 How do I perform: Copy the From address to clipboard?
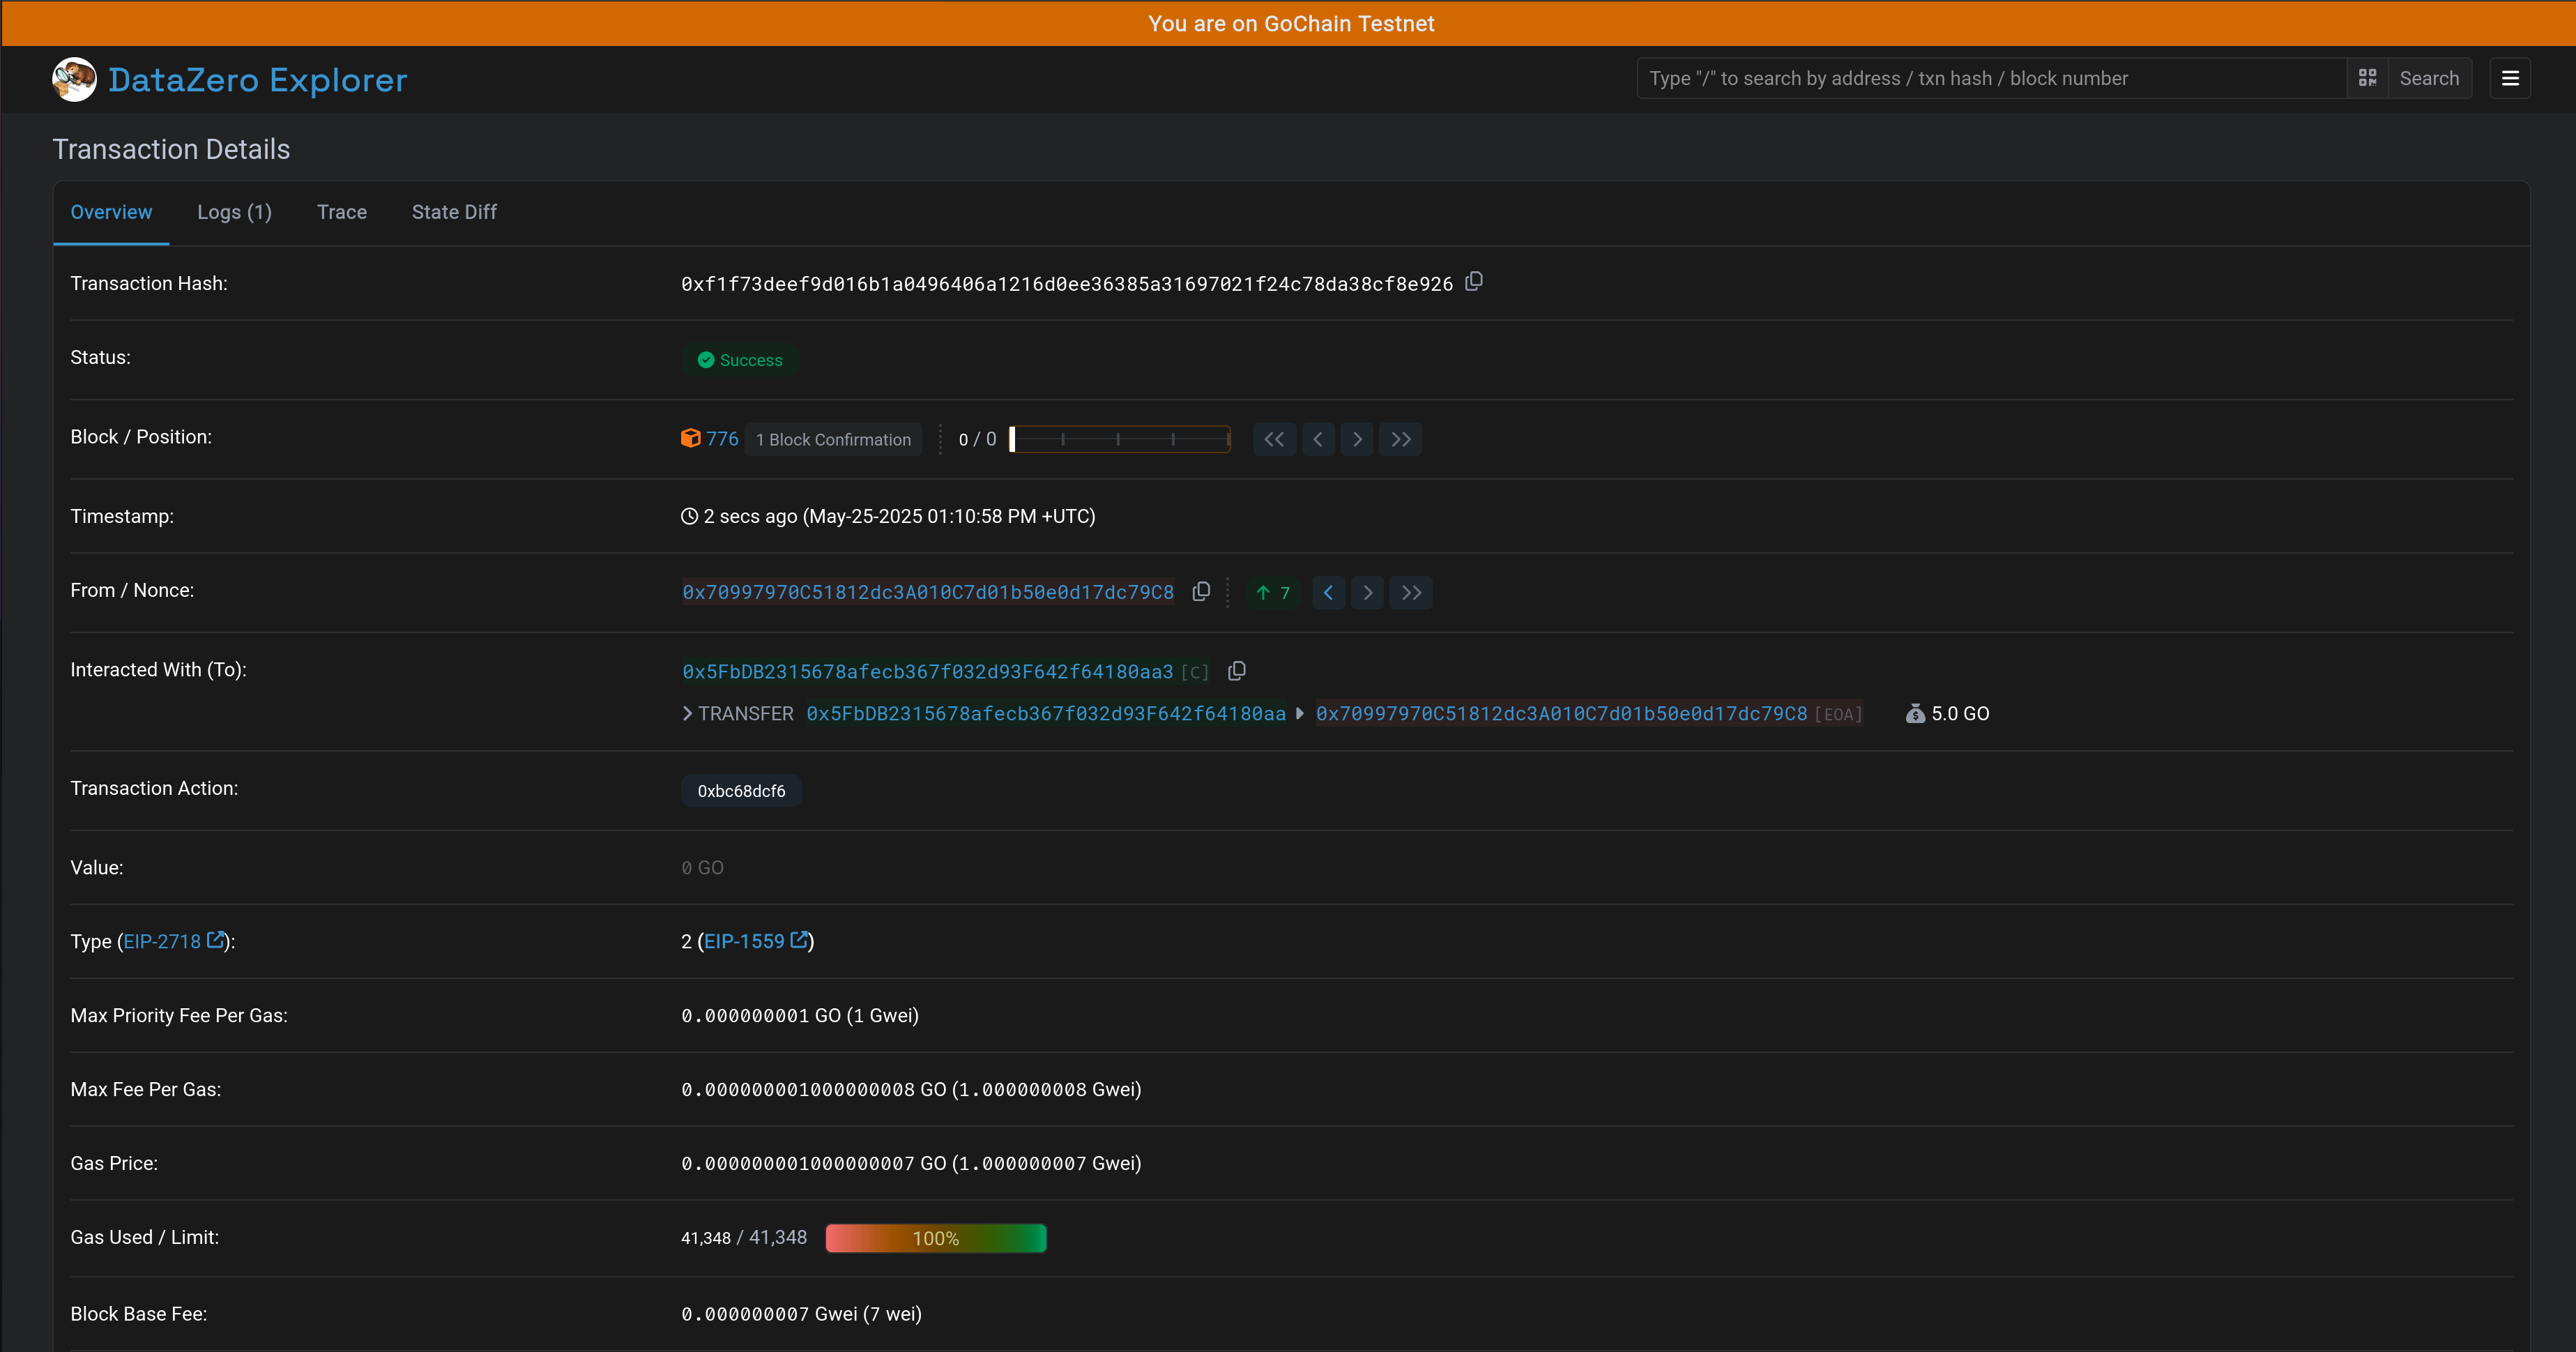(x=1201, y=592)
